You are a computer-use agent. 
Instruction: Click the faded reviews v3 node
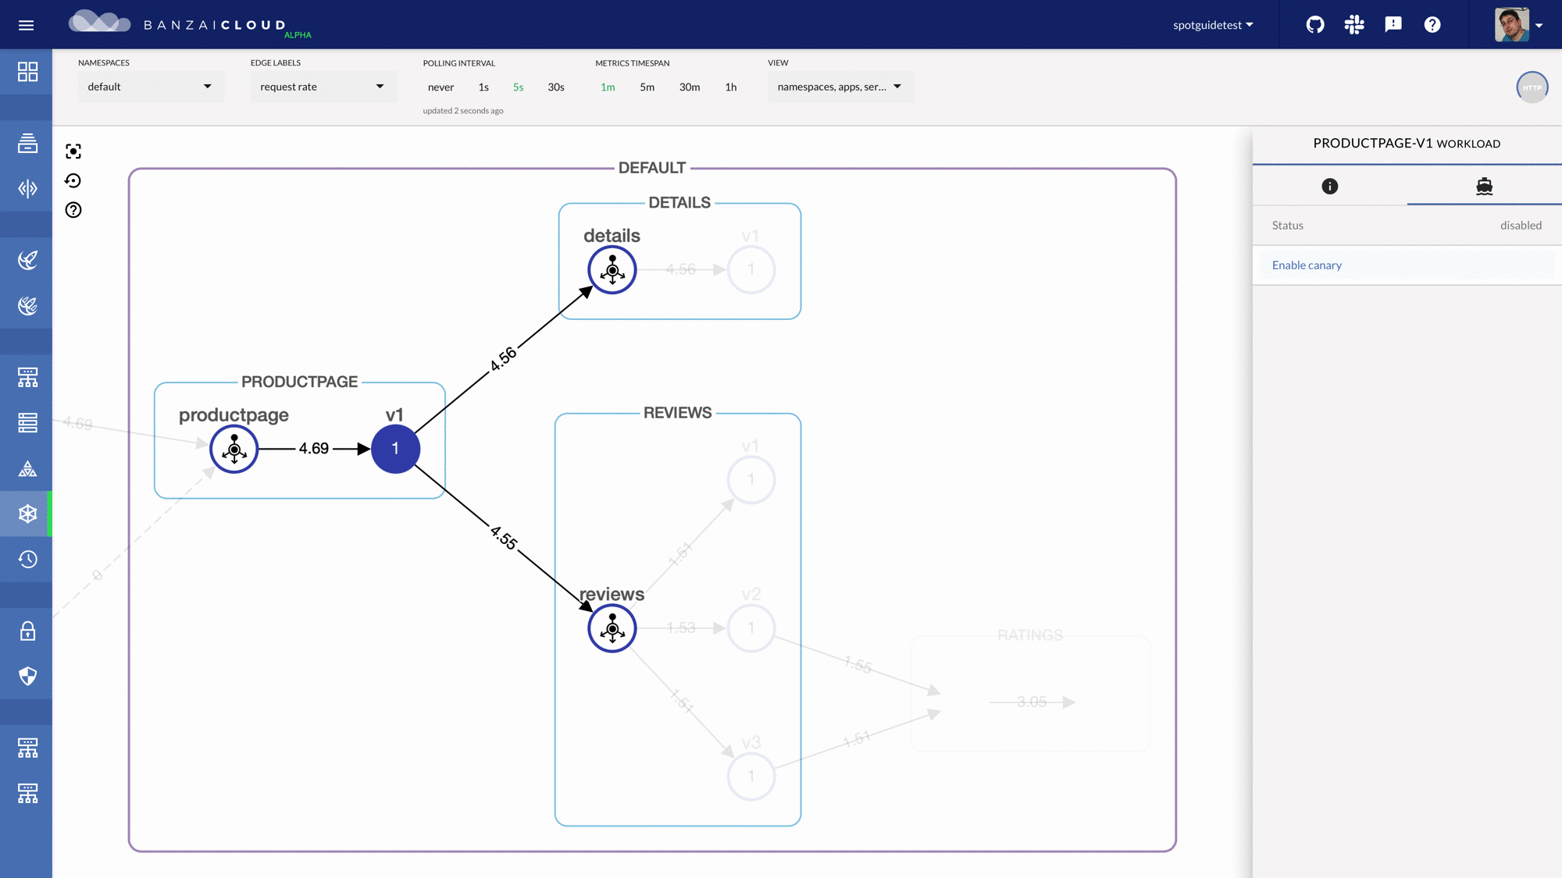coord(751,777)
